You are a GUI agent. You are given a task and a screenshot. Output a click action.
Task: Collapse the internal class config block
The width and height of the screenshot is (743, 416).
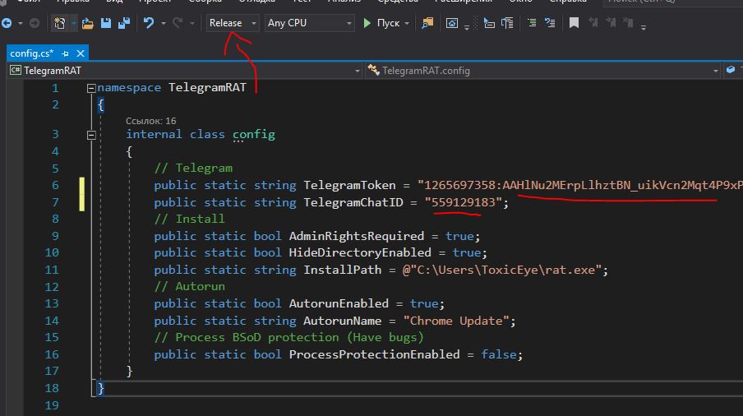(x=91, y=135)
